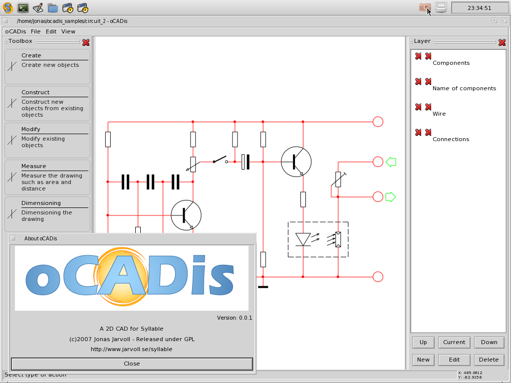
Task: Open the Edit menu
Action: tap(51, 31)
